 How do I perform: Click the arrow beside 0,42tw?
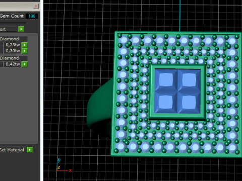point(25,64)
